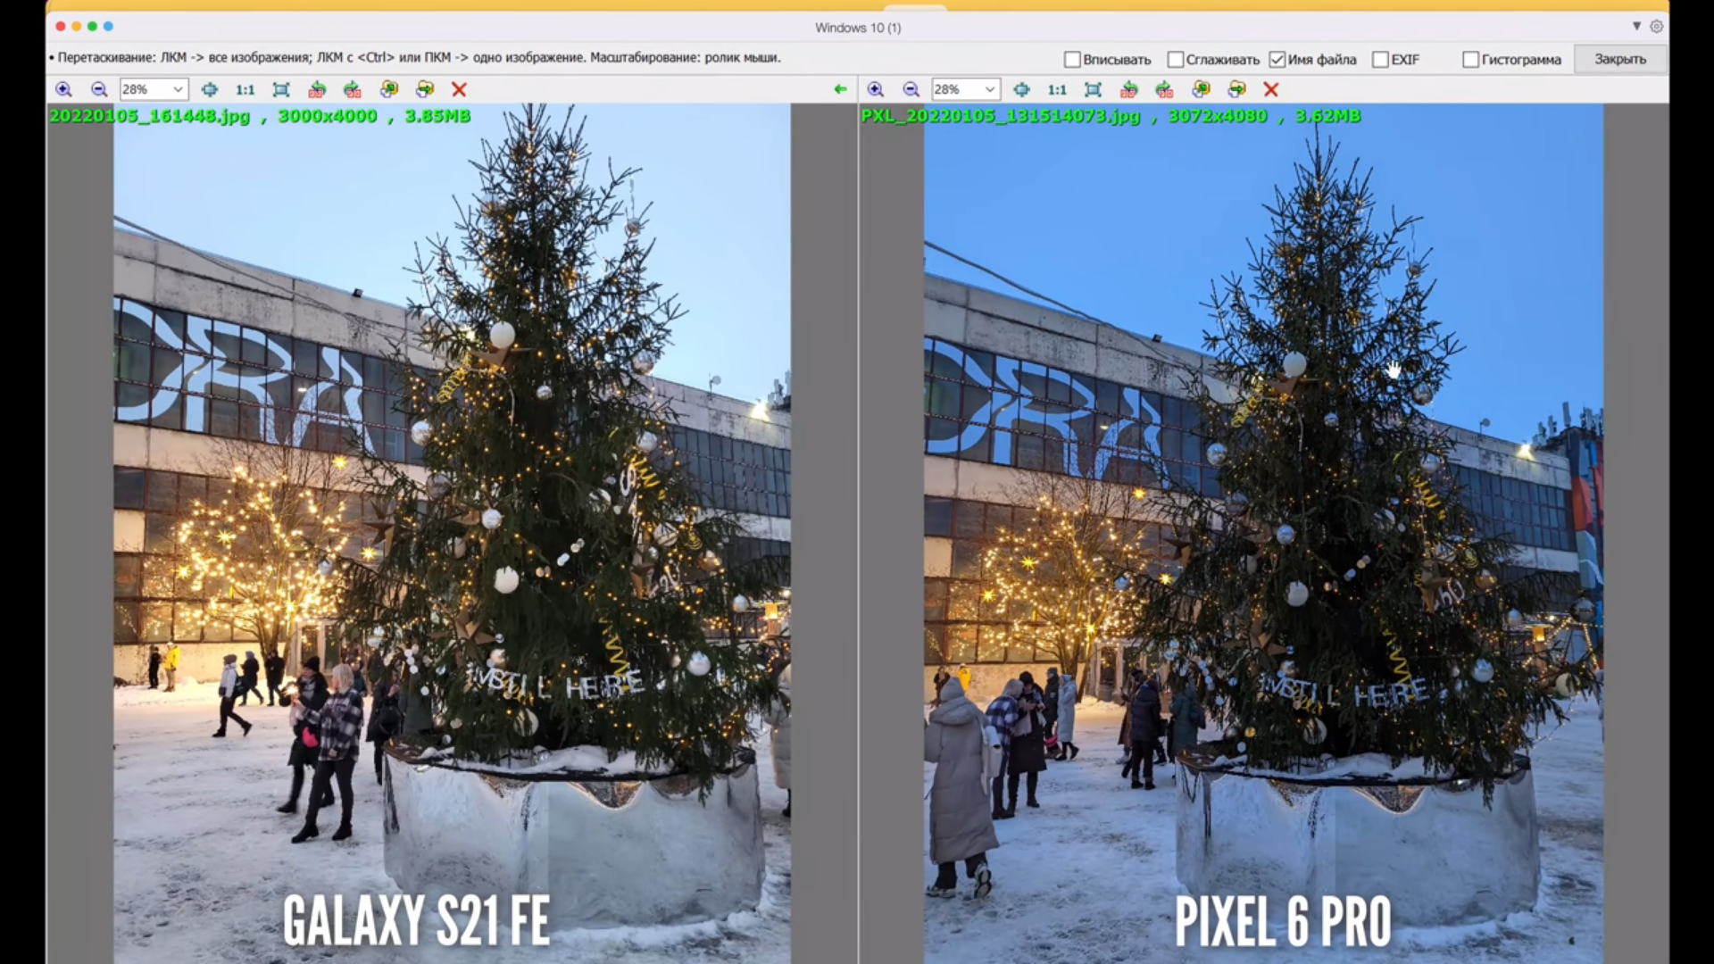
Task: Enable the EXIF checkbox
Action: coord(1380,60)
